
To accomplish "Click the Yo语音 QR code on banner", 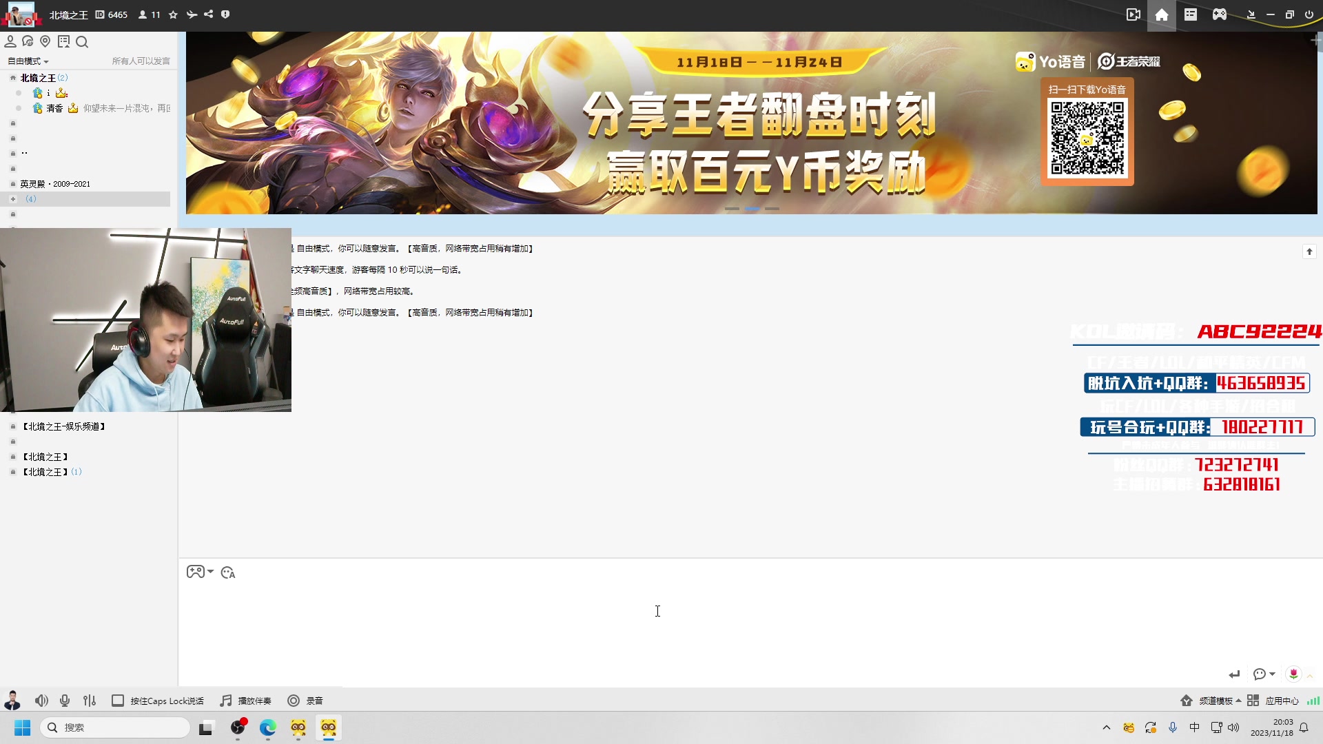I will click(1087, 138).
